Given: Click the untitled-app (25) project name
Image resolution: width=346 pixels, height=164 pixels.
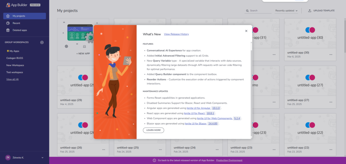Looking at the screenshot, I should [x=128, y=147].
